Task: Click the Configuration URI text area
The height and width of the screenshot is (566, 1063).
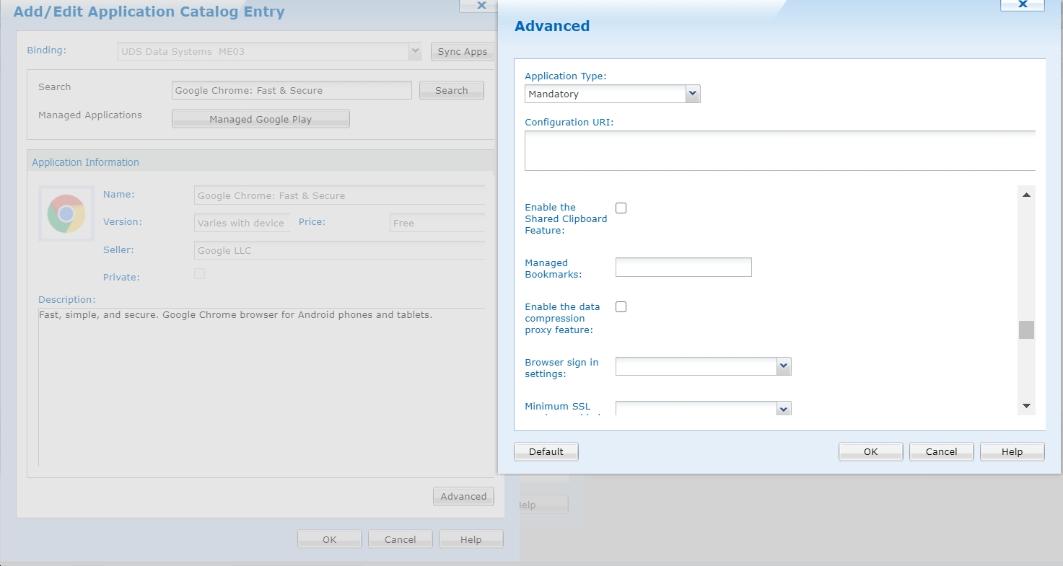Action: tap(779, 150)
